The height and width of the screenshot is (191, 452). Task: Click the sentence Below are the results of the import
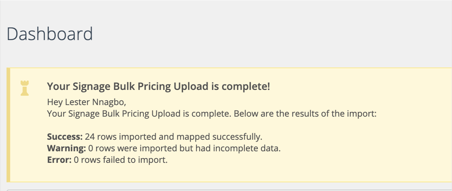point(305,114)
